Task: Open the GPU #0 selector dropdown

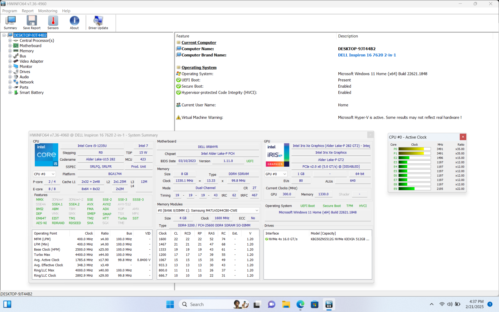Action: tap(276, 174)
